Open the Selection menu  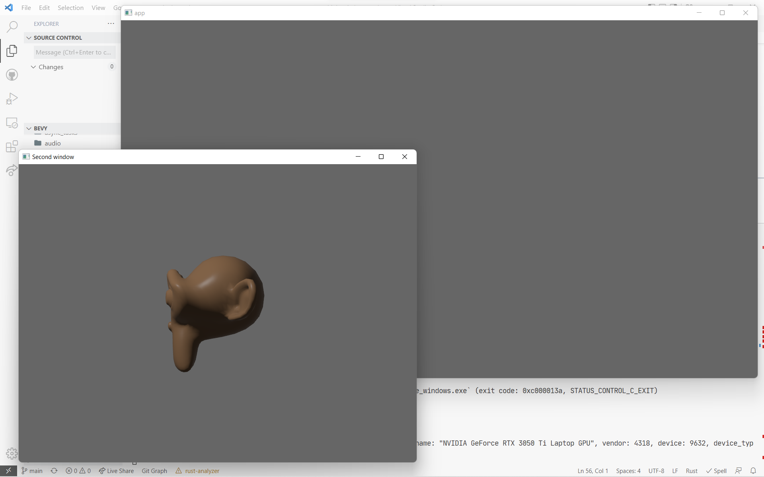(x=70, y=8)
